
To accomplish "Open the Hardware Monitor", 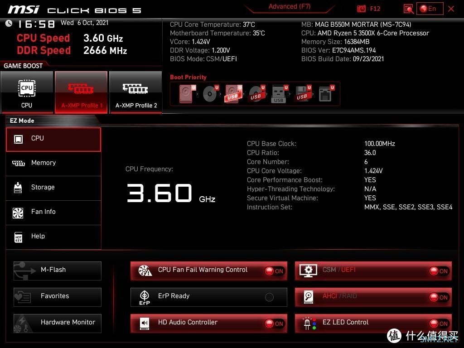I will tap(58, 323).
